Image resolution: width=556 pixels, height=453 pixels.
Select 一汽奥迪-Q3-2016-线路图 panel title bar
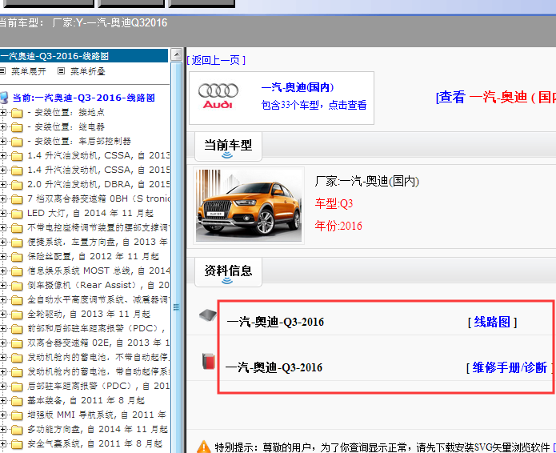[x=84, y=56]
